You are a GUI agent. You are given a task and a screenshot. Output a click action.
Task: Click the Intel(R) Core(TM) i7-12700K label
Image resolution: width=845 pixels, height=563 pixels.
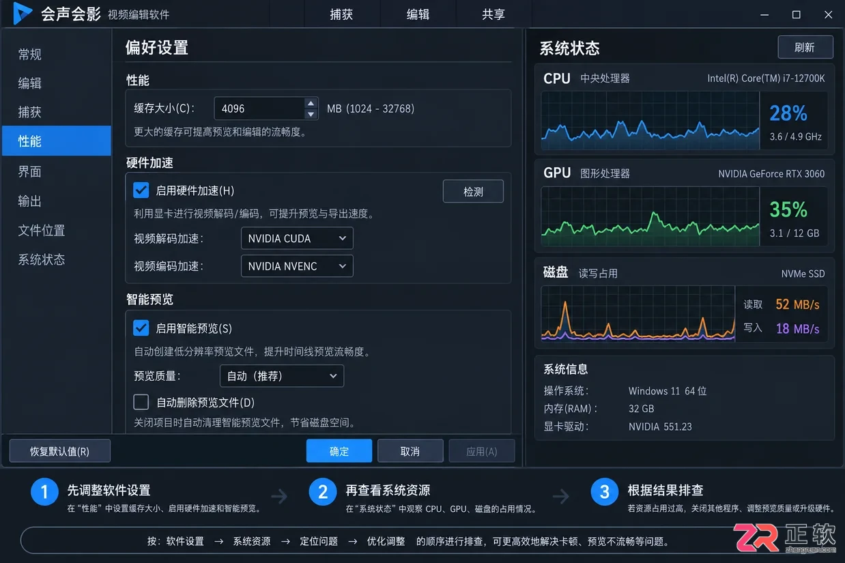766,78
